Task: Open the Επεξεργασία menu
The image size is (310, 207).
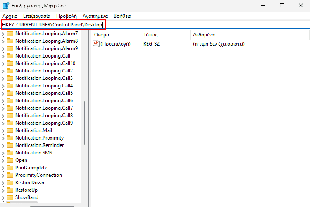Action: pos(37,16)
